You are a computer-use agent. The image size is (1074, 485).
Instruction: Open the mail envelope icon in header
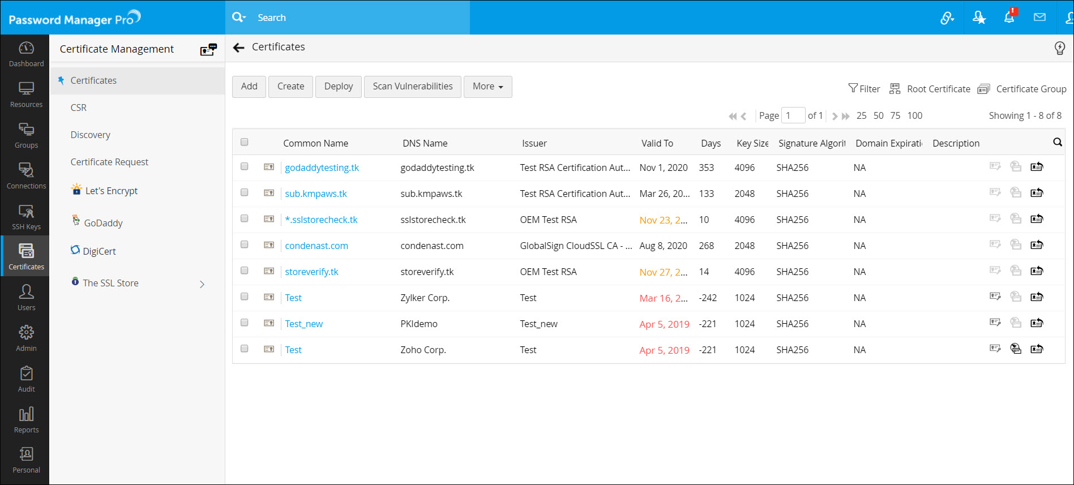[x=1039, y=18]
